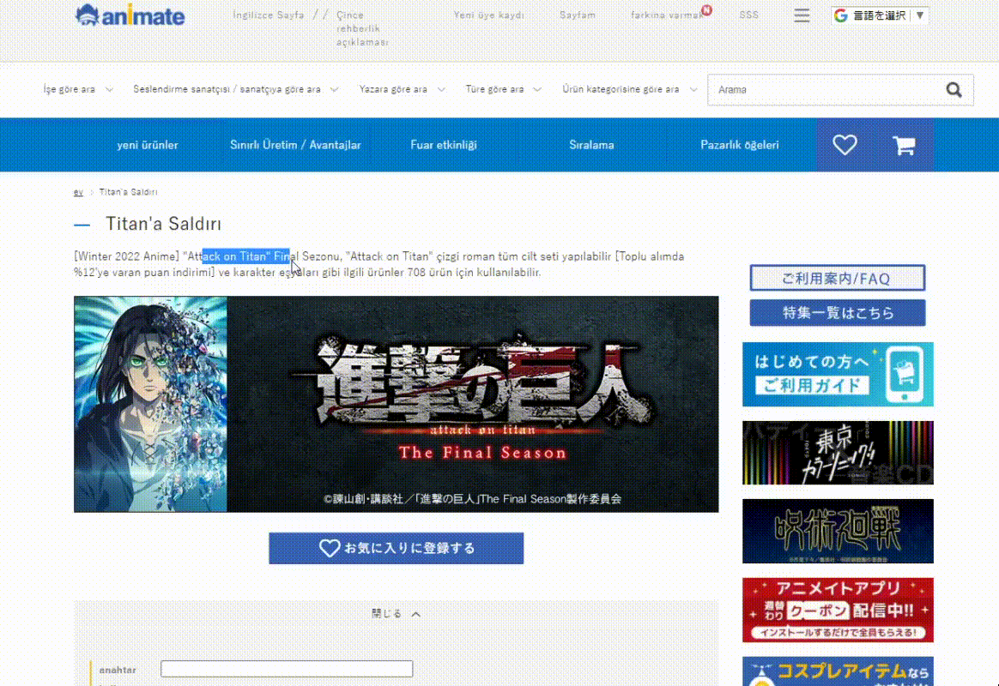
Task: Open the はじめての方へ ご利用ガイド banner
Action: pyautogui.click(x=838, y=374)
